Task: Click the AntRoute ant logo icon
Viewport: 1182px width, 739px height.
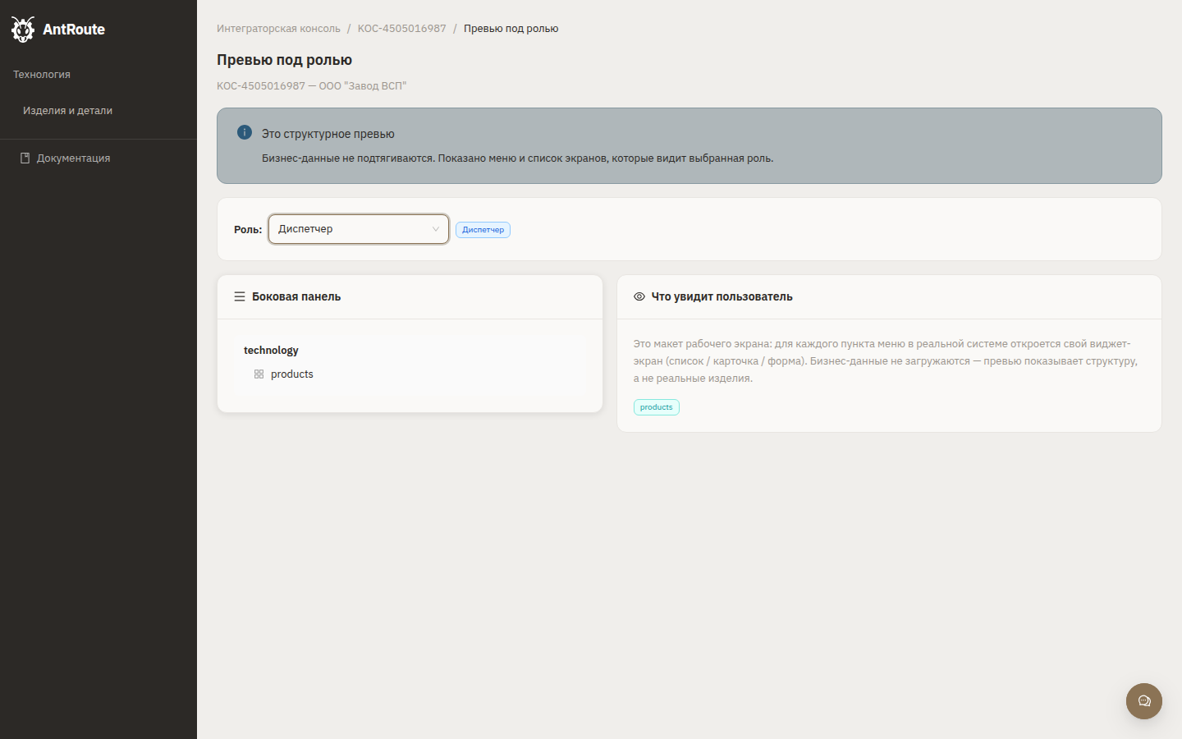Action: pyautogui.click(x=23, y=29)
